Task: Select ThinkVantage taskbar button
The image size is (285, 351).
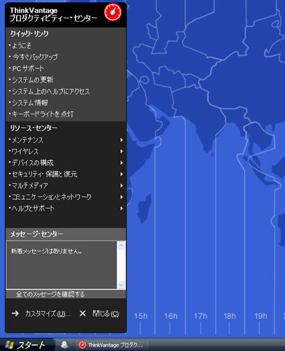Action: pos(112,345)
